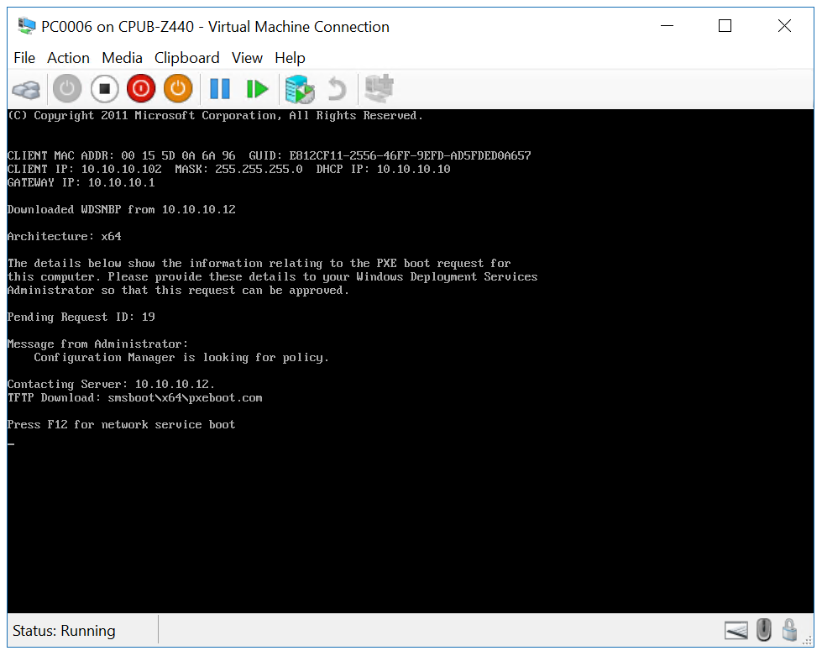Open the File menu

24,58
